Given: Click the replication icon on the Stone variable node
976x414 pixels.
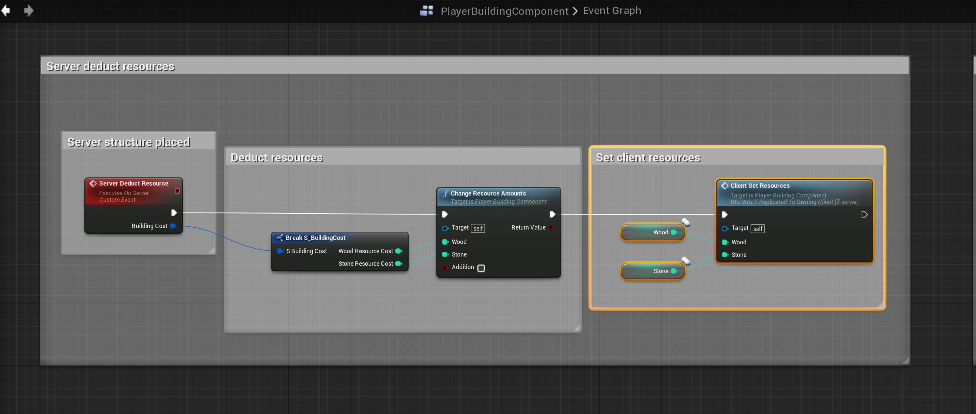Looking at the screenshot, I should (685, 261).
